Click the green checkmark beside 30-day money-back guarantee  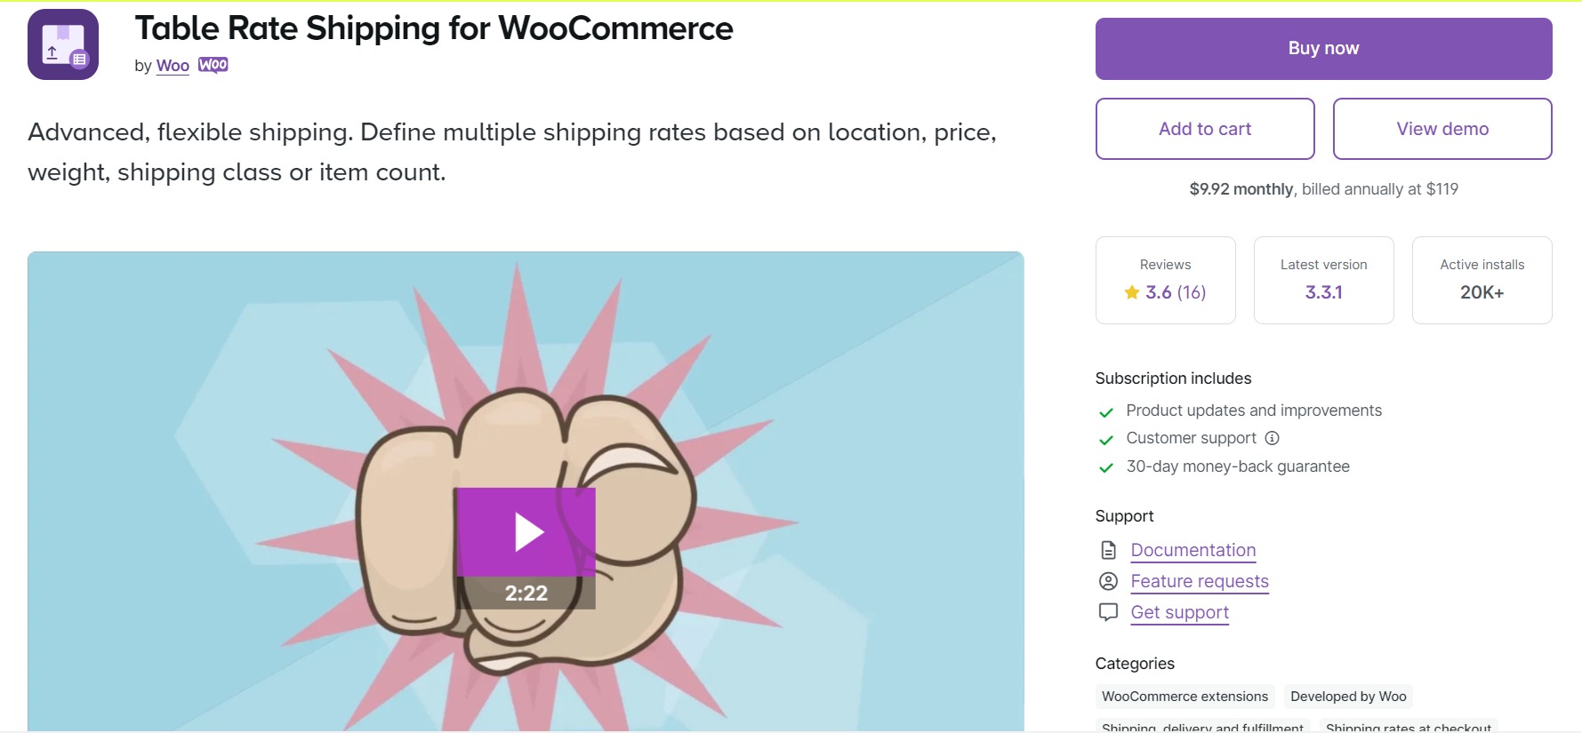click(x=1107, y=466)
